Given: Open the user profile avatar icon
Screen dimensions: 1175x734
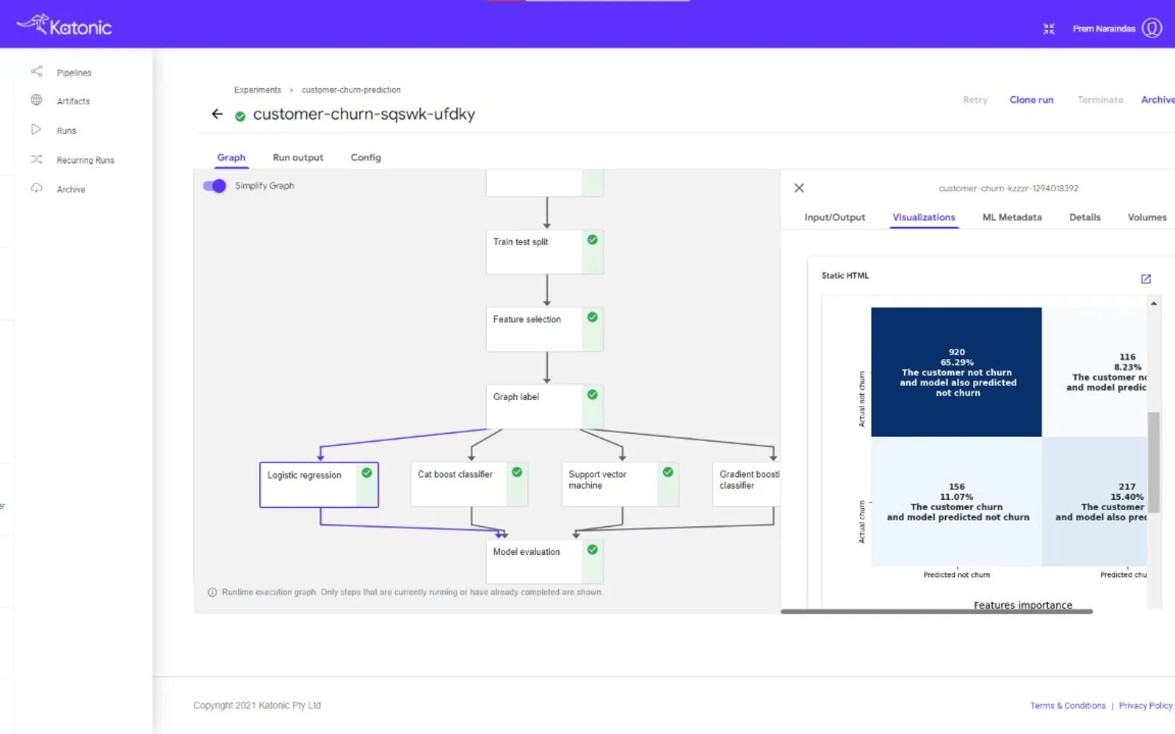Looking at the screenshot, I should [1152, 28].
